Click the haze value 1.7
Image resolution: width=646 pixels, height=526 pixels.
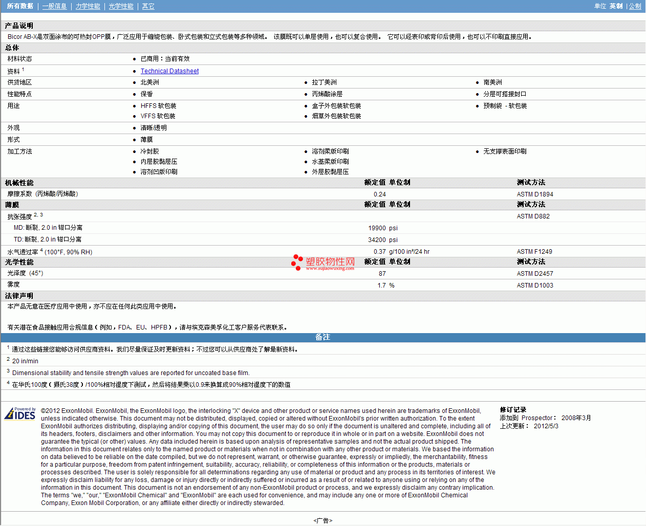click(x=382, y=286)
